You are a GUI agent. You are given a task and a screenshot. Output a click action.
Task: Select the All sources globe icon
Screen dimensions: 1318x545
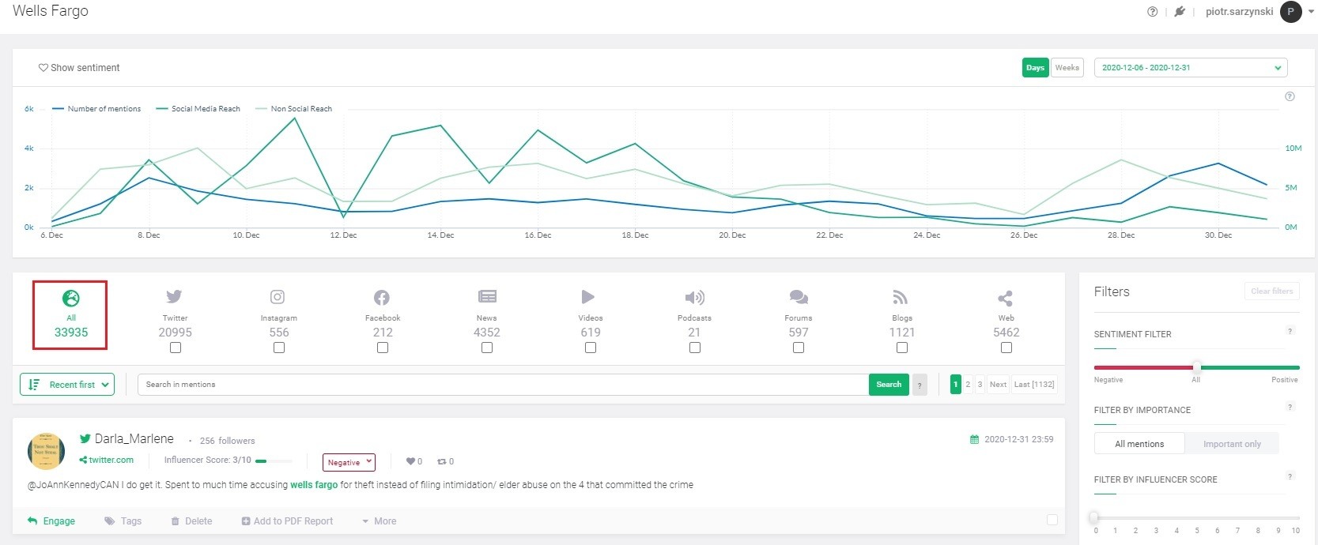point(71,298)
